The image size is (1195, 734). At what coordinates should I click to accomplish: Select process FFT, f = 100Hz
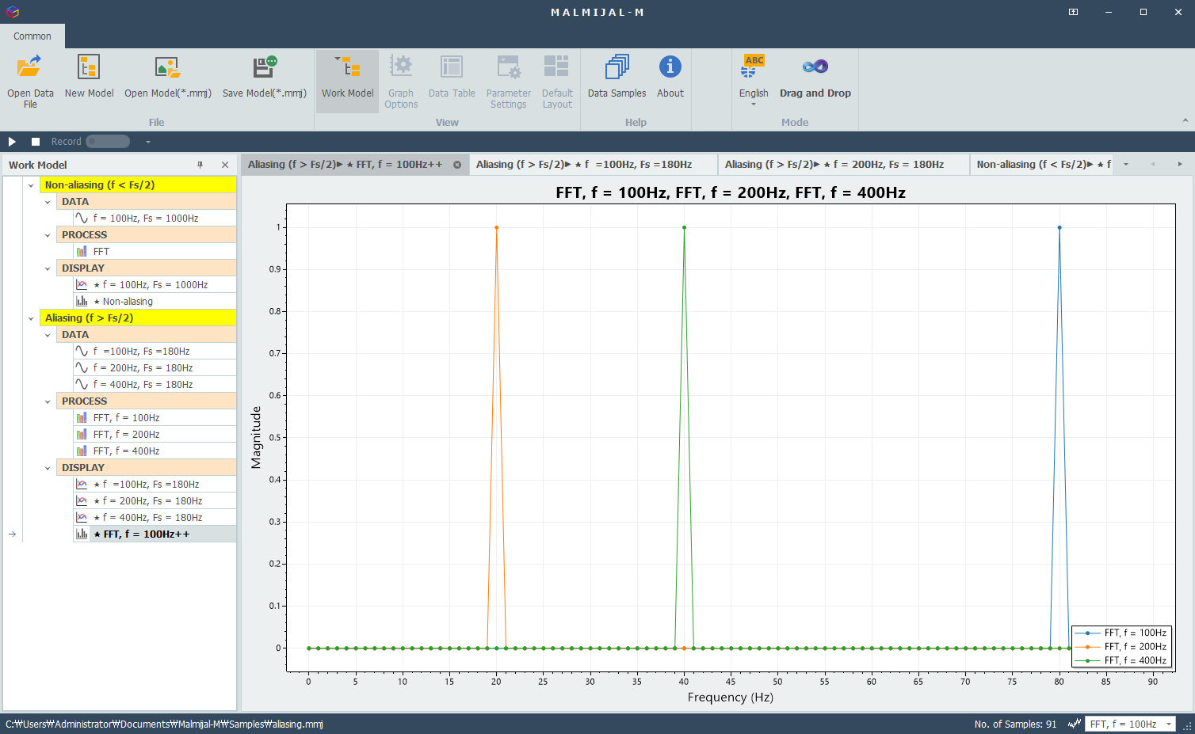(155, 417)
